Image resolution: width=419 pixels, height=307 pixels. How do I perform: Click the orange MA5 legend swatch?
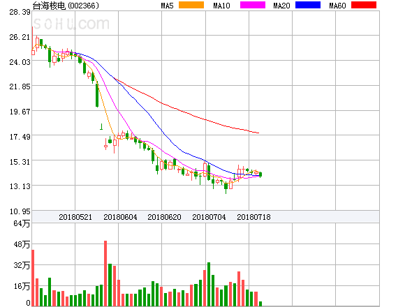(x=191, y=5)
